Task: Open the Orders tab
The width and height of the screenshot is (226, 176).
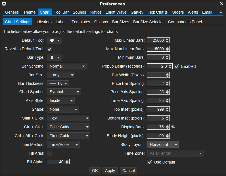Action: coord(178,12)
